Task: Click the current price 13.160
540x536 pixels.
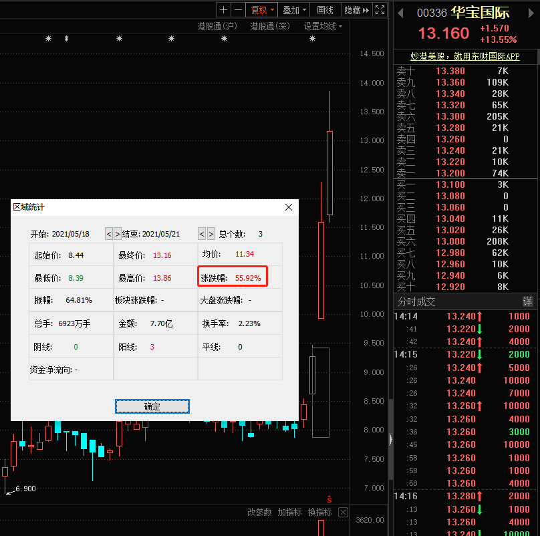Action: coord(444,33)
